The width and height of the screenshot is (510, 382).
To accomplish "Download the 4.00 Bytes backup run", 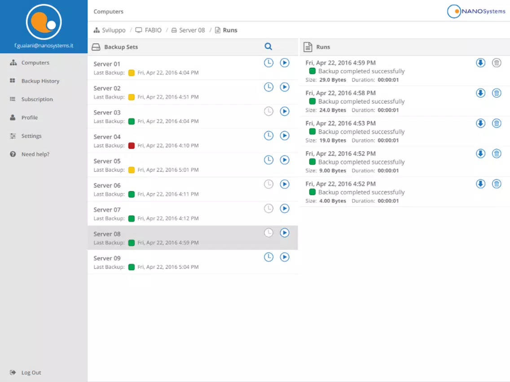I will [480, 184].
